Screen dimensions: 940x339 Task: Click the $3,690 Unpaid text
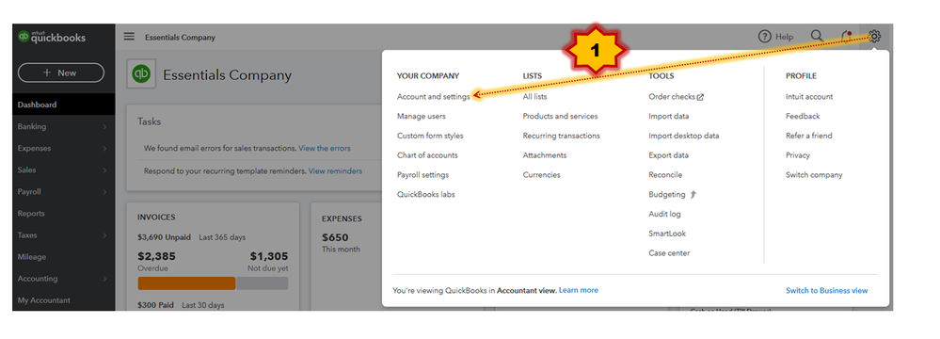(166, 237)
